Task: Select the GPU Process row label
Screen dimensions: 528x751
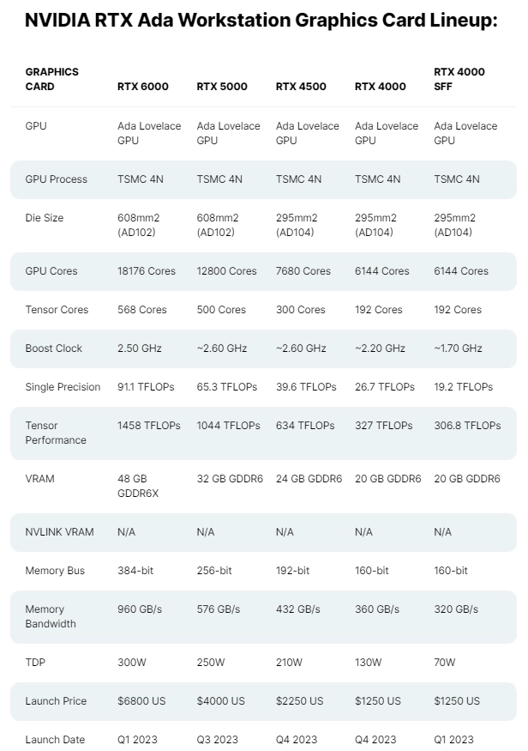Action: click(57, 179)
